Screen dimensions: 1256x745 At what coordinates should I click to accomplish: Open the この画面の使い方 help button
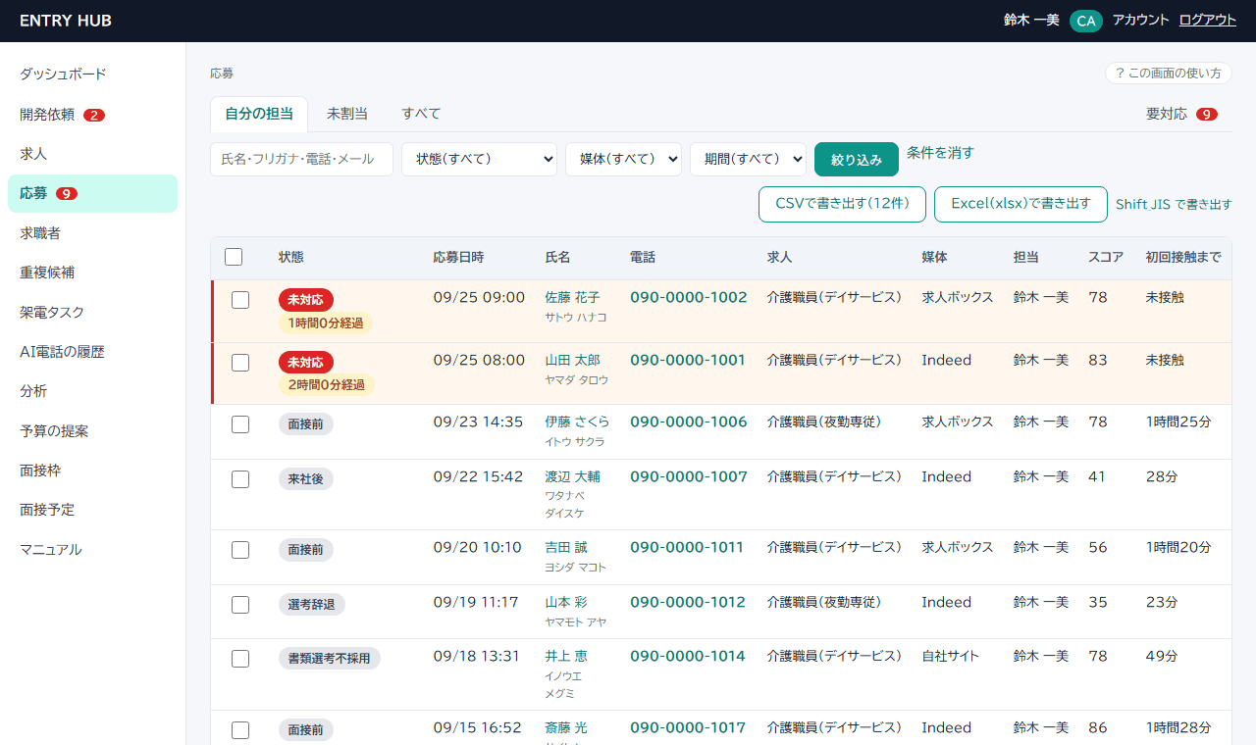click(x=1168, y=74)
